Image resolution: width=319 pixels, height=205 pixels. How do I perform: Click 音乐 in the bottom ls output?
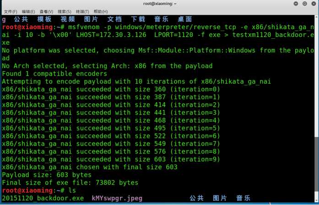[243, 198]
